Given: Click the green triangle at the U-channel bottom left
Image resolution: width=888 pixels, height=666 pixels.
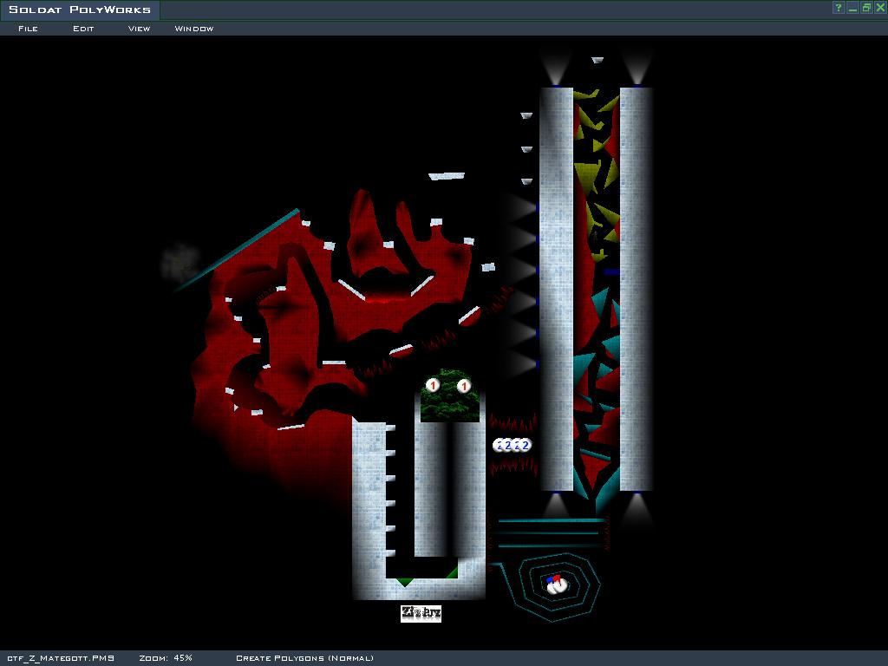Looking at the screenshot, I should click(404, 581).
